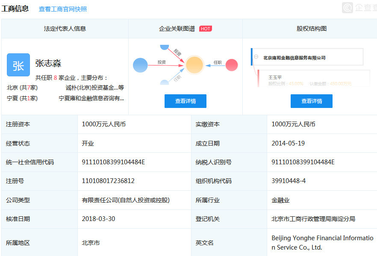Click the 开业 status value
The width and height of the screenshot is (377, 256).
(88, 143)
